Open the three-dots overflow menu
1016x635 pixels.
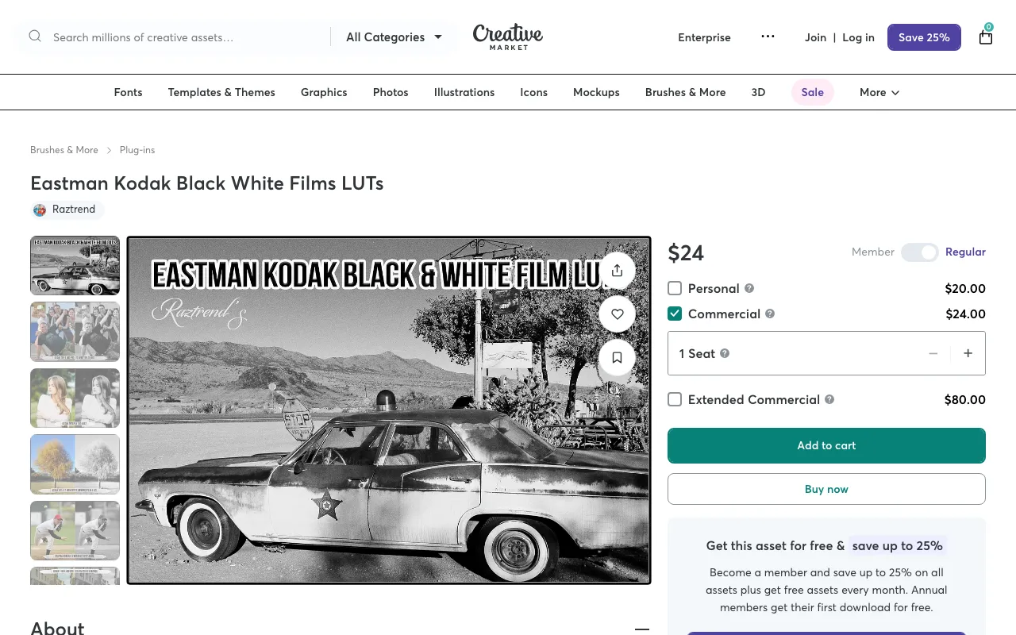768,37
